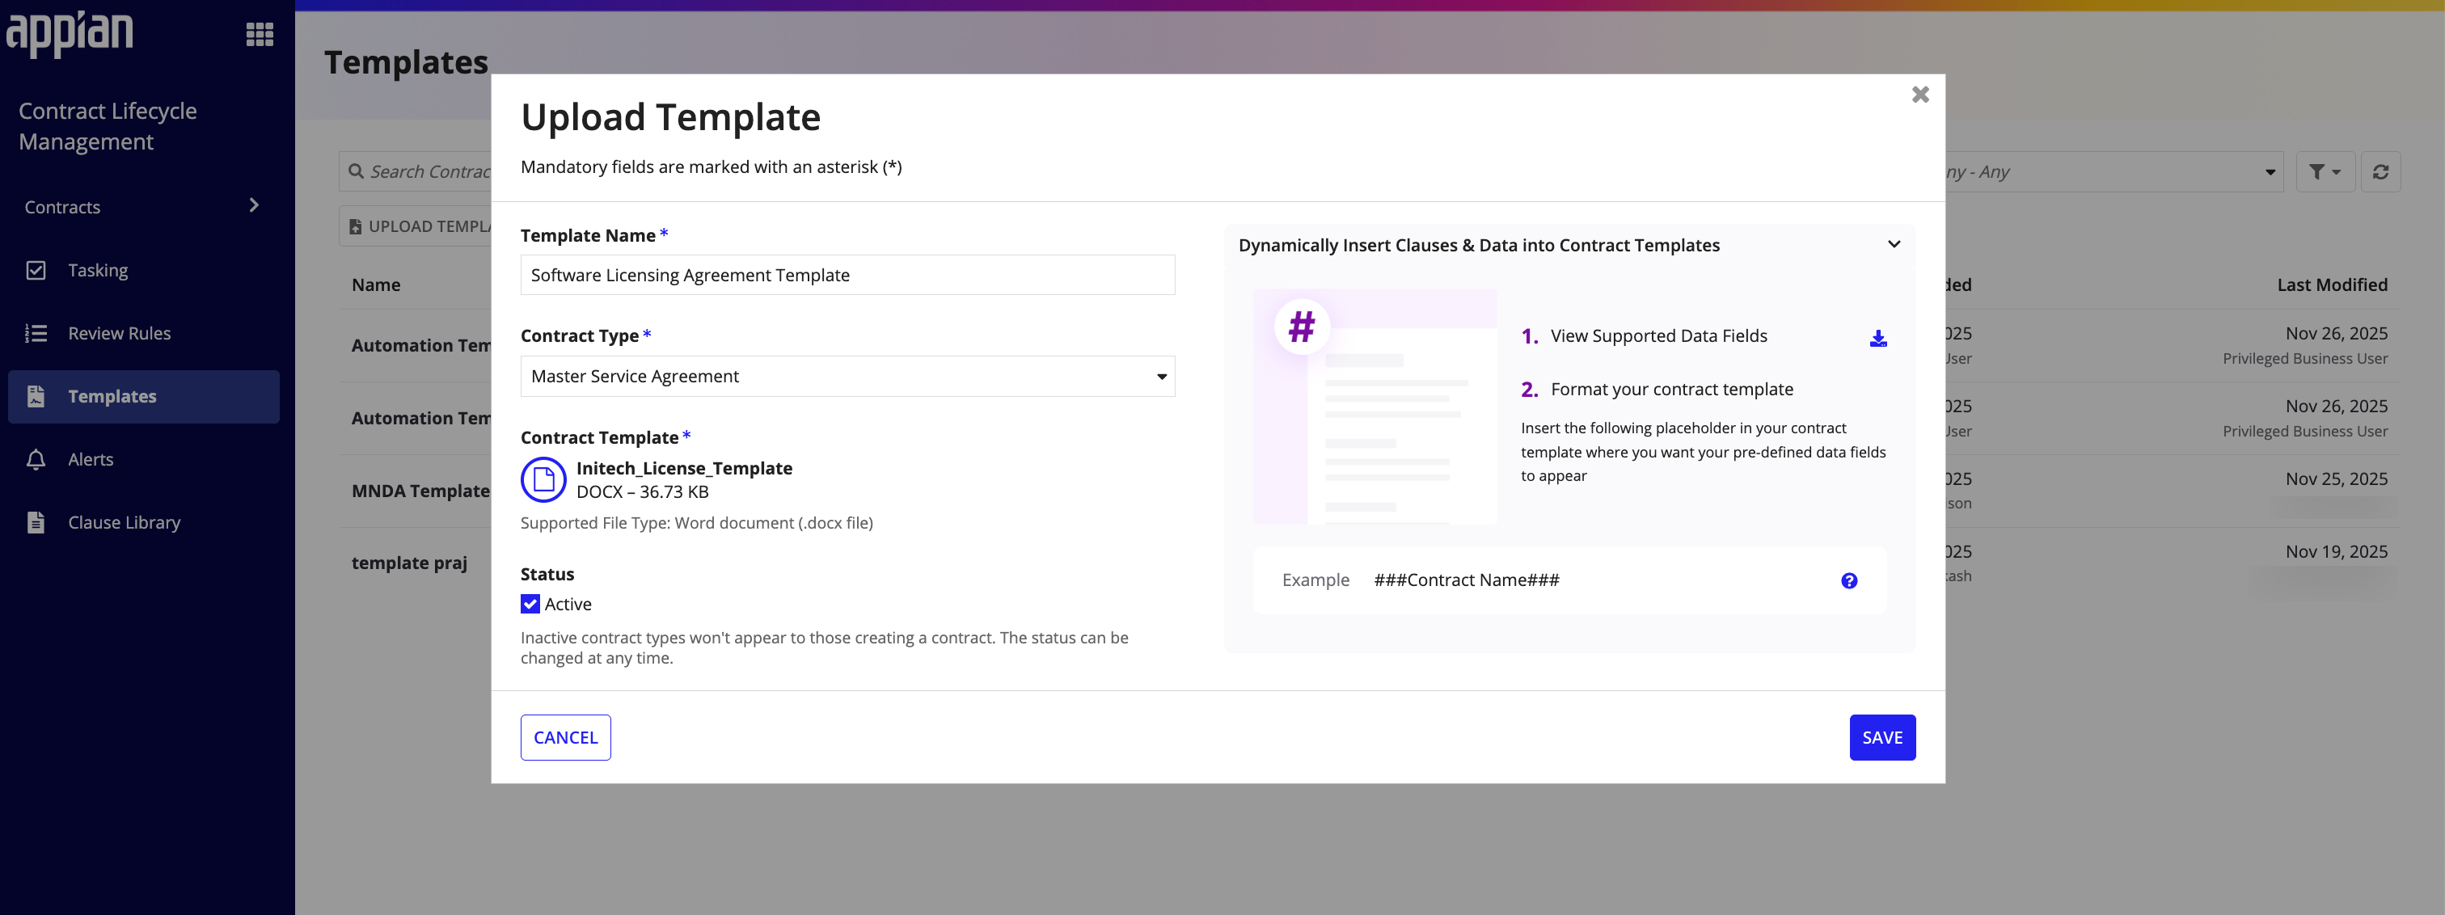
Task: Click the document illustration with hash symbol
Action: pyautogui.click(x=1375, y=407)
